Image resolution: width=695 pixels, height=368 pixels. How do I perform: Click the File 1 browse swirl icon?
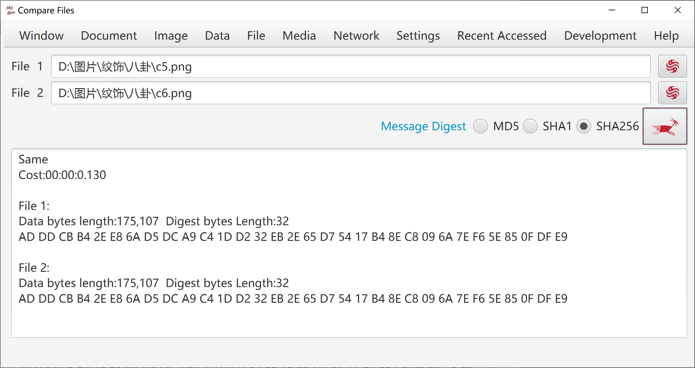pos(672,66)
